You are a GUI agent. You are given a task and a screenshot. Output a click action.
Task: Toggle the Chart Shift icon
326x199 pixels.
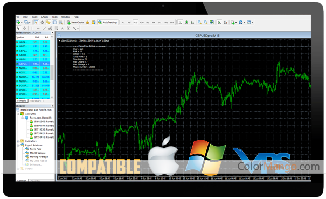225,22
